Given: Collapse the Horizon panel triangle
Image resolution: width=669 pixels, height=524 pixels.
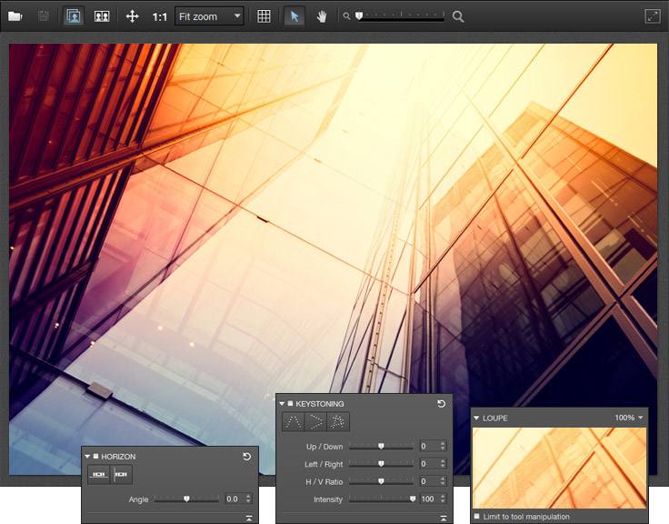Looking at the screenshot, I should click(x=87, y=456).
